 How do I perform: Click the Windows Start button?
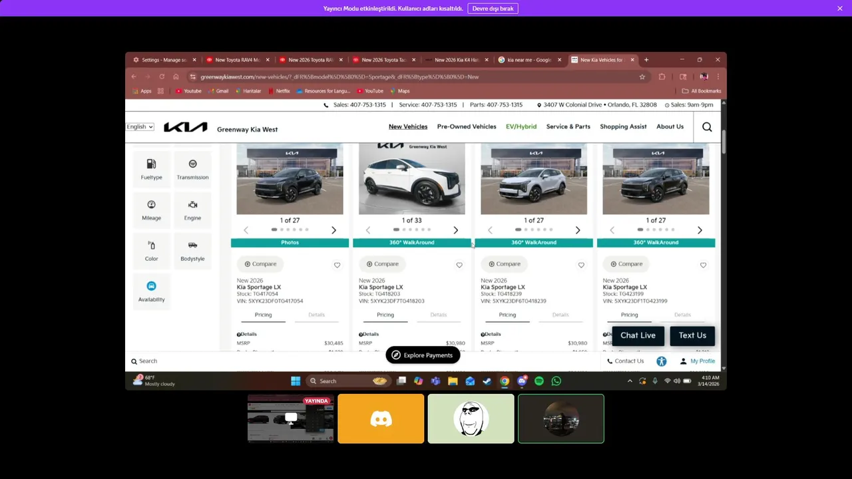pyautogui.click(x=296, y=381)
